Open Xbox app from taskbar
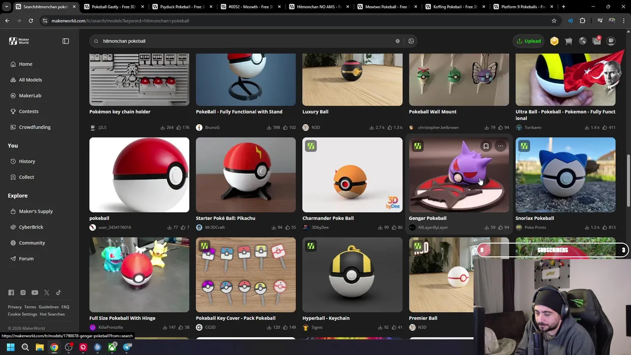This screenshot has height=355, width=631. pos(112,347)
